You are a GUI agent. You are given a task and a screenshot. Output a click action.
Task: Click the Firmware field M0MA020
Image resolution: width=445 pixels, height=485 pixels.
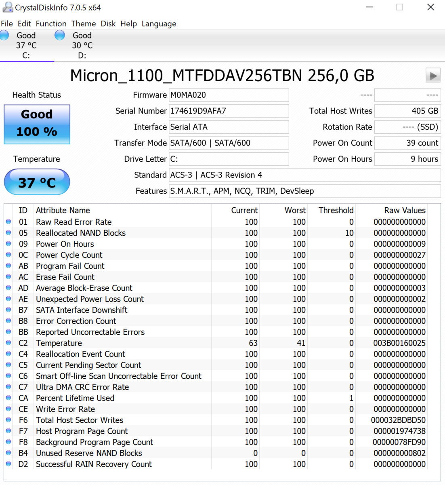coord(229,95)
